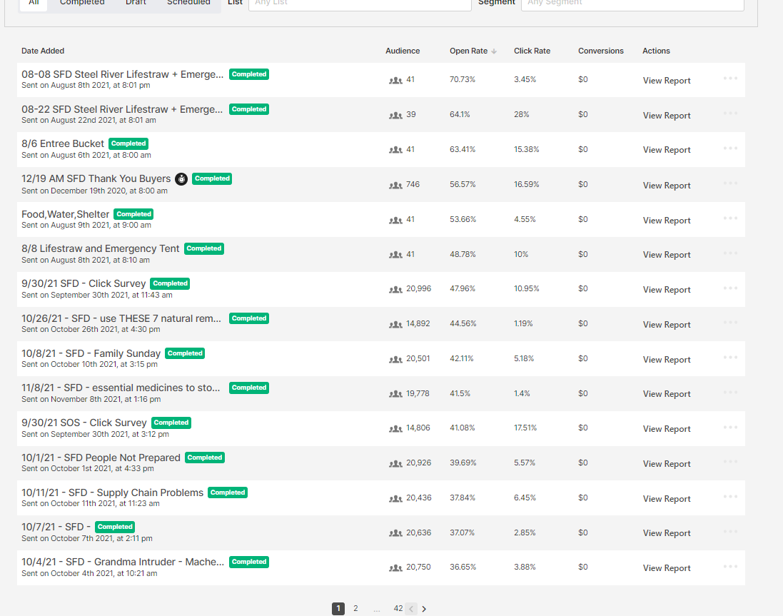Open more actions for 10/11/21 Supply Chain Problems

pos(730,497)
